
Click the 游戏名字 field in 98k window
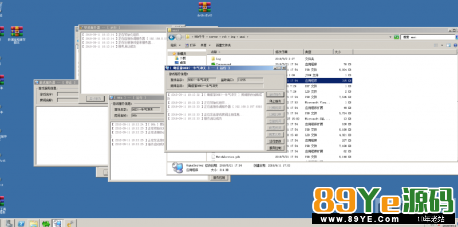145,109
